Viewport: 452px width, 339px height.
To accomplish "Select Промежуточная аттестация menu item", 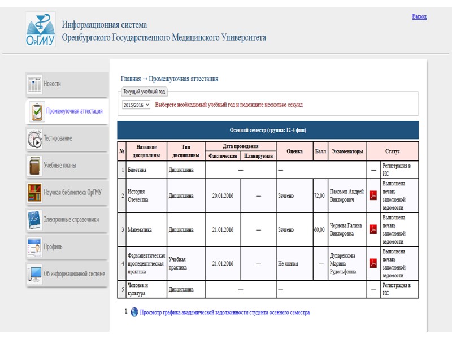I will (x=67, y=111).
